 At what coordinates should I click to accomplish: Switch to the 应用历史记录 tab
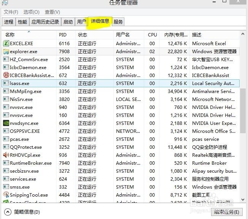point(45,22)
